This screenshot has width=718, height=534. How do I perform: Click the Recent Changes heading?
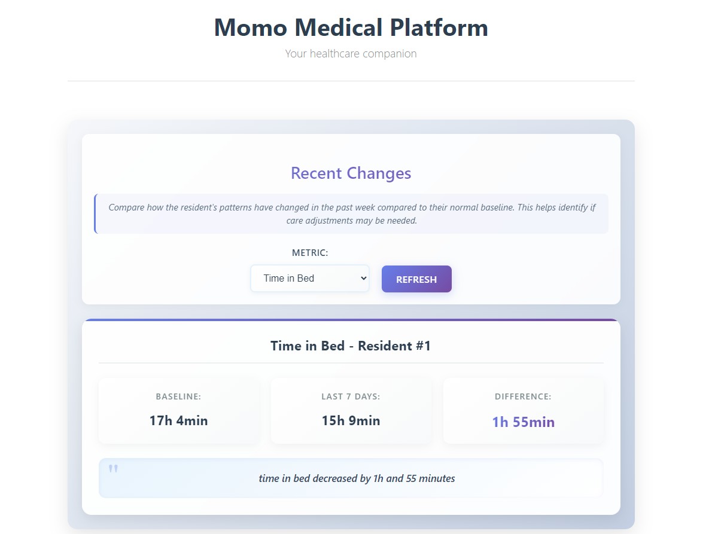[351, 173]
